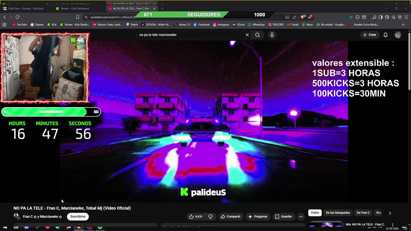Open the media control music-note icon
The width and height of the screenshot is (411, 231).
[374, 17]
